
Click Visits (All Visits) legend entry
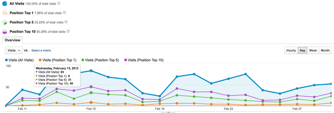coord(19,60)
